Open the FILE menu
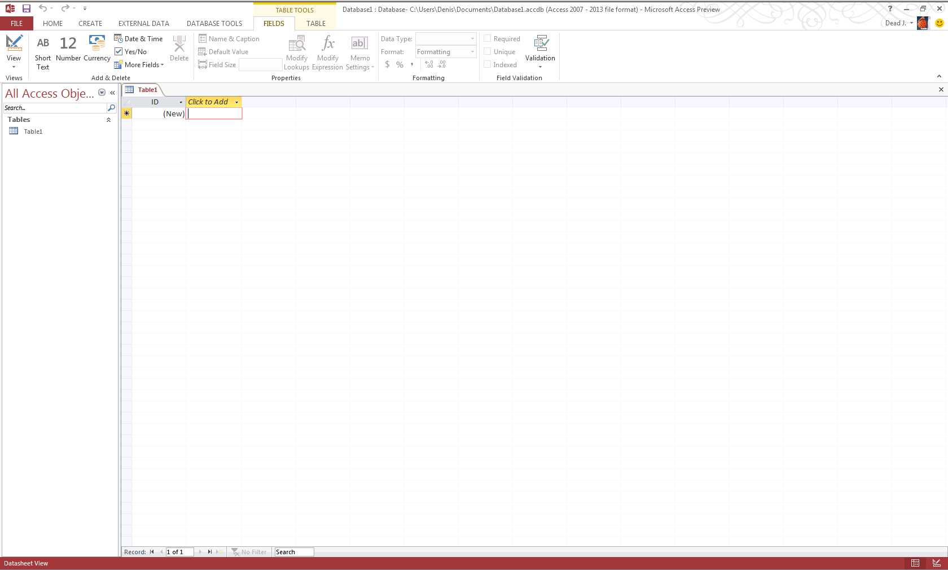948x570 pixels. [17, 24]
